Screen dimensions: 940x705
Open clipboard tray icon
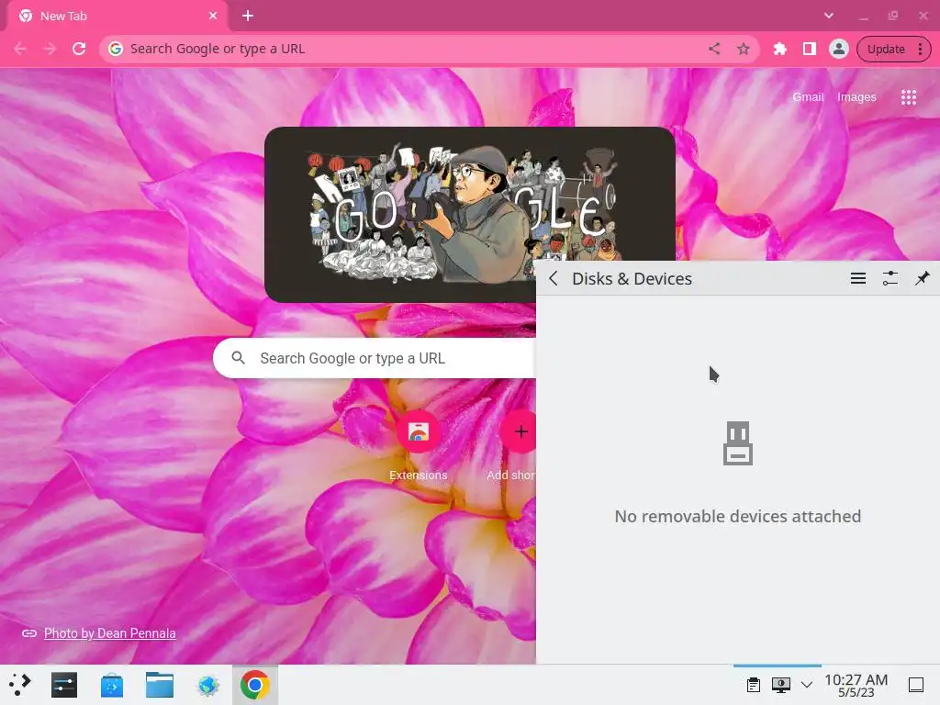point(754,685)
